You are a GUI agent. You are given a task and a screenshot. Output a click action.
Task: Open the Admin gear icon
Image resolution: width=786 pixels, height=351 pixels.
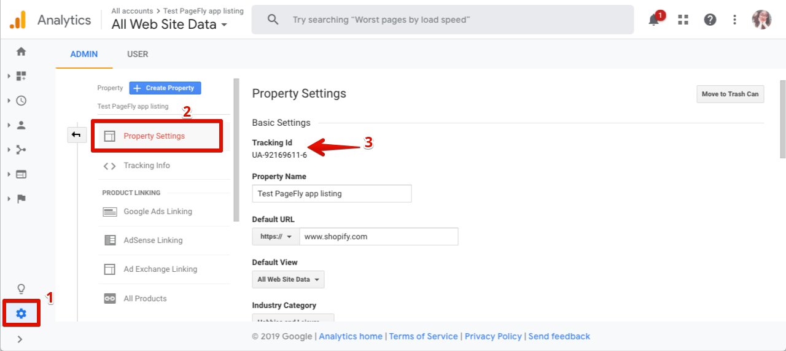pos(21,314)
